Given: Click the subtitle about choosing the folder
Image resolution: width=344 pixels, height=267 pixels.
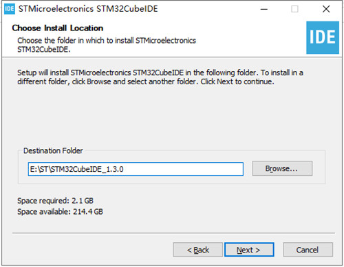Looking at the screenshot, I should pos(107,45).
